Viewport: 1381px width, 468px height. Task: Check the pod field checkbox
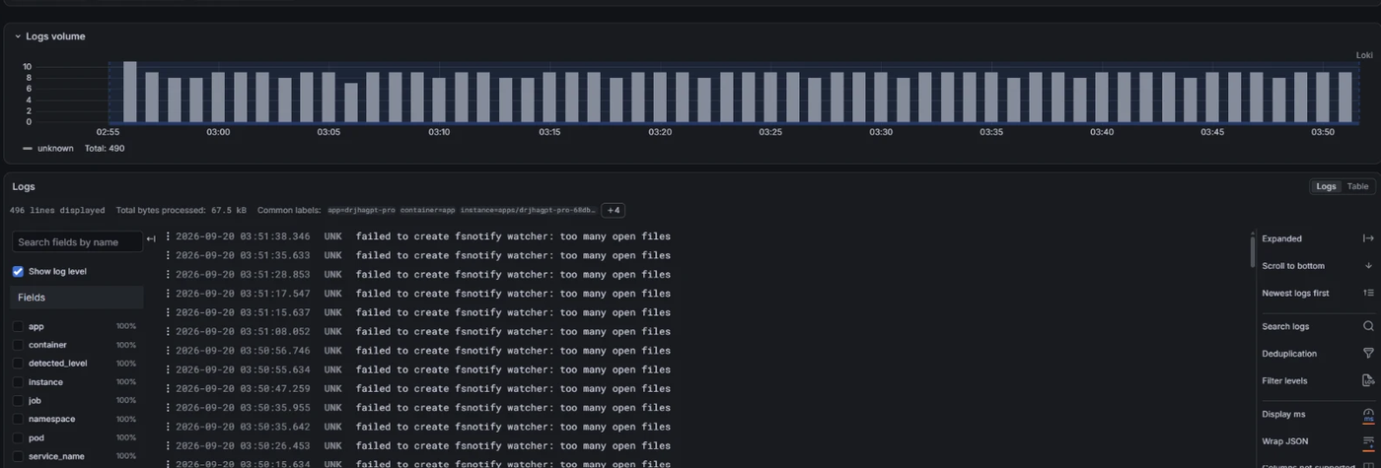18,437
